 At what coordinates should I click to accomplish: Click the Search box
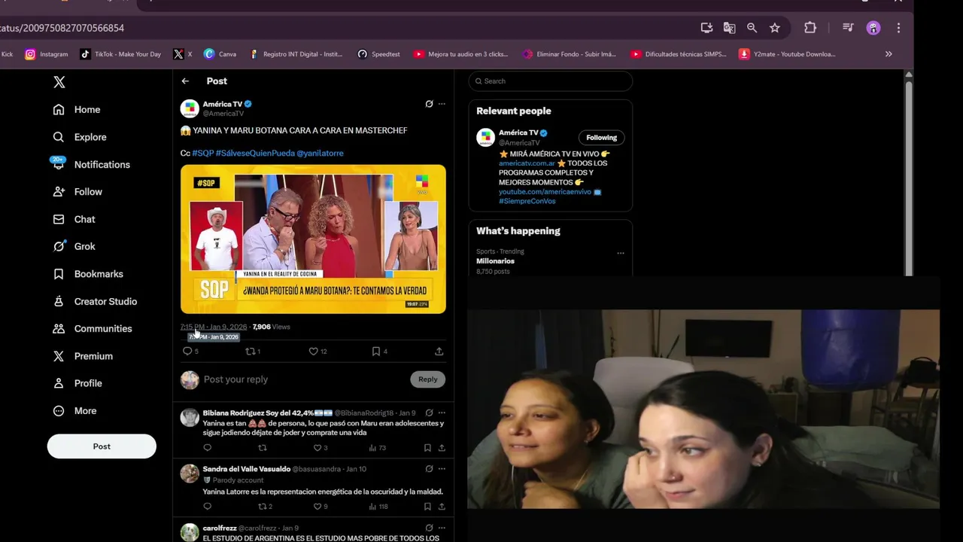pyautogui.click(x=551, y=81)
